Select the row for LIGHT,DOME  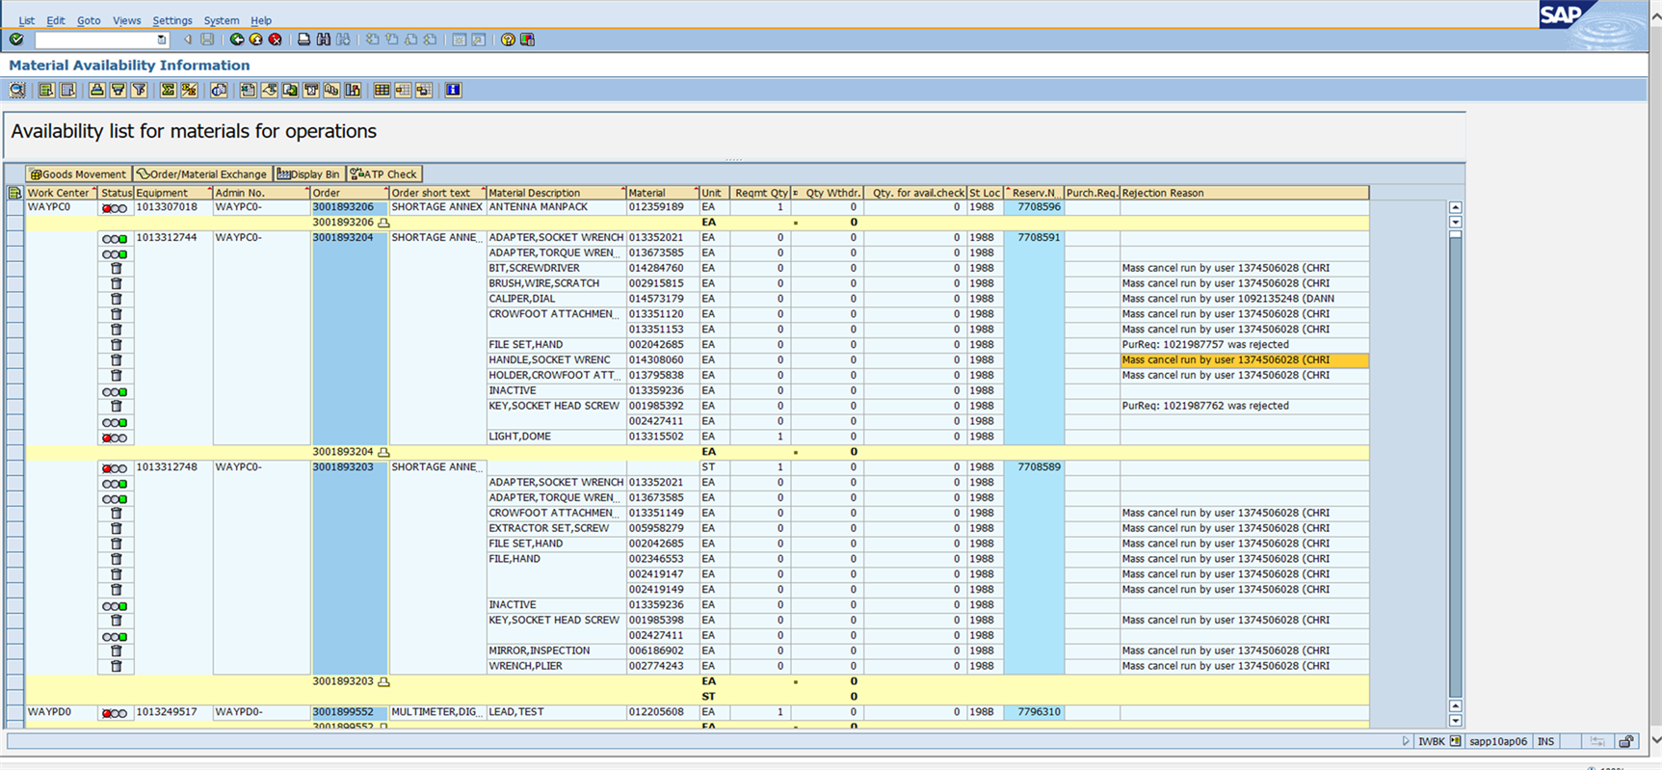14,437
